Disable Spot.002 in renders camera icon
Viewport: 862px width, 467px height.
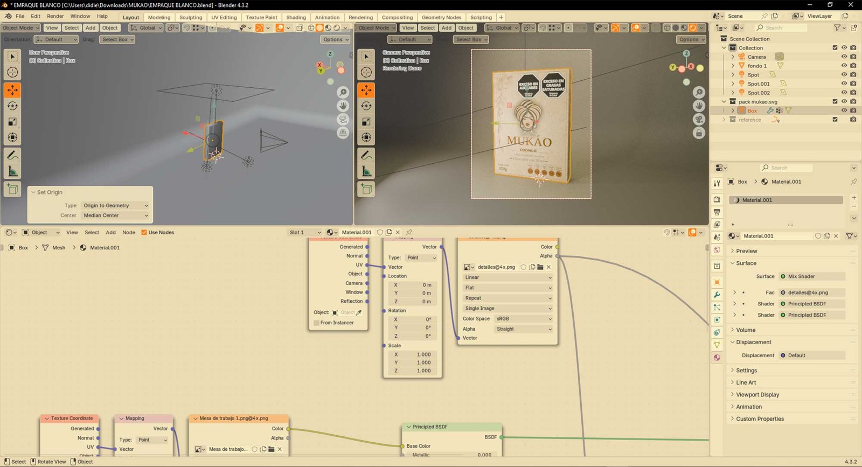(x=853, y=93)
